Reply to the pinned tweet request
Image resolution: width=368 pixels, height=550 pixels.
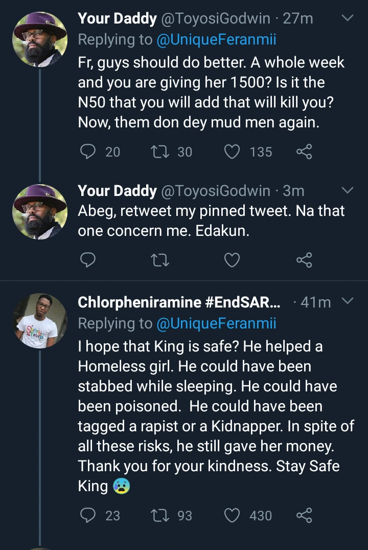pos(88,260)
